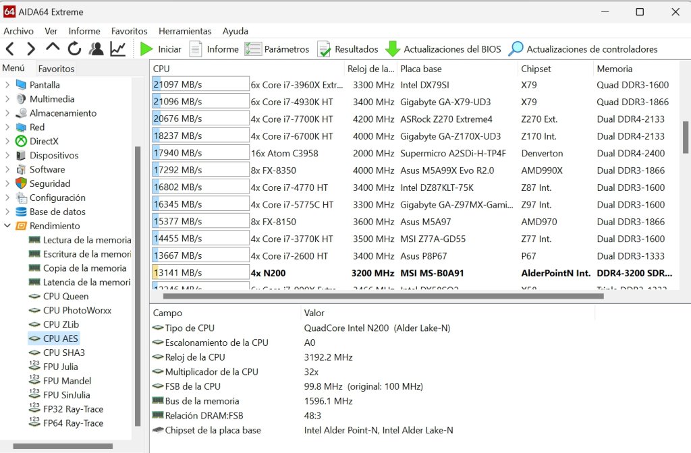Open the user management person icon
Screen dimensions: 691x453
click(x=96, y=49)
